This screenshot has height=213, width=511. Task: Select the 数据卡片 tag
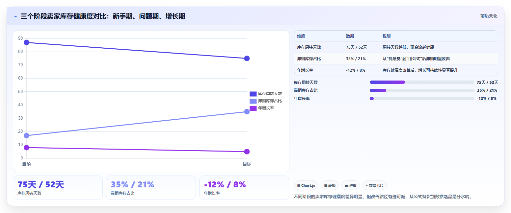click(375, 185)
